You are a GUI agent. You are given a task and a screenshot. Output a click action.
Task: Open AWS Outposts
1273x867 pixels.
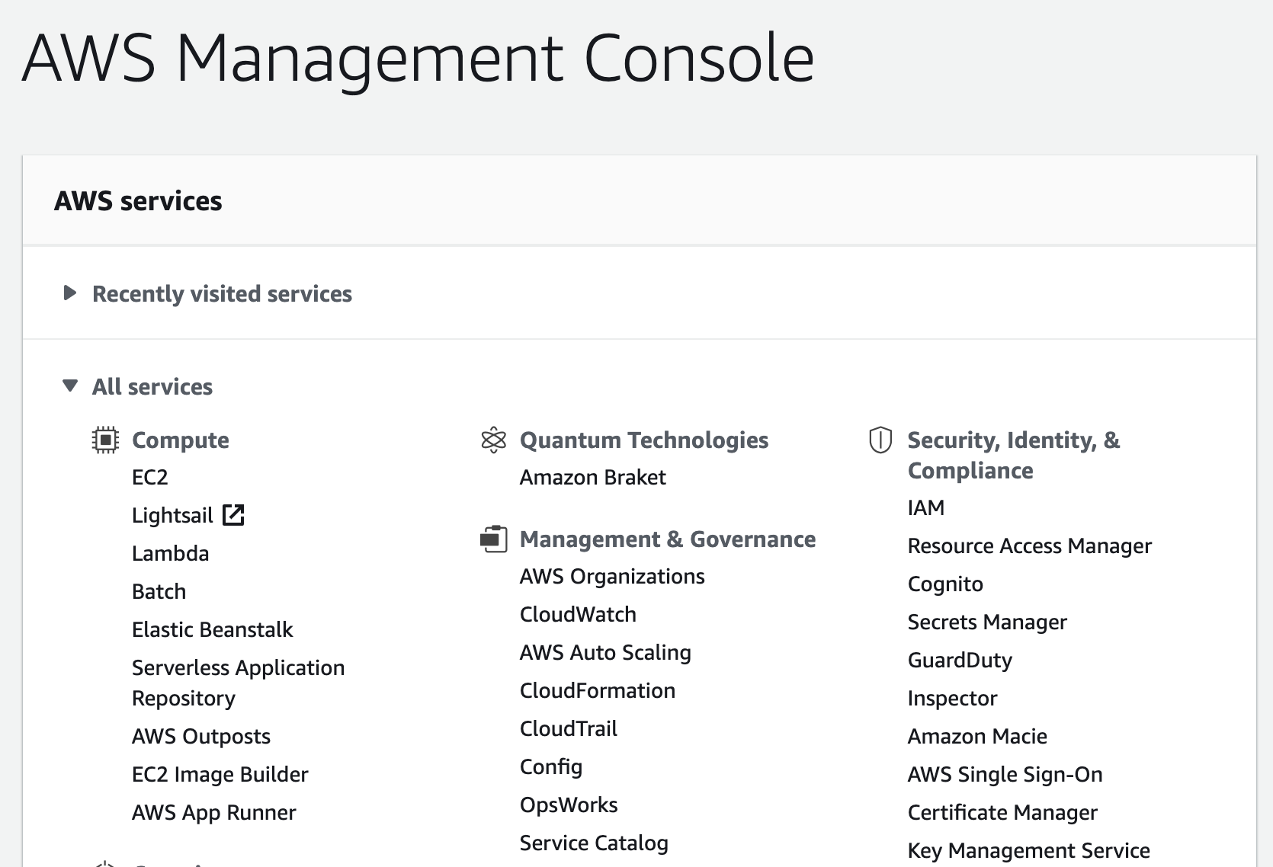(201, 736)
